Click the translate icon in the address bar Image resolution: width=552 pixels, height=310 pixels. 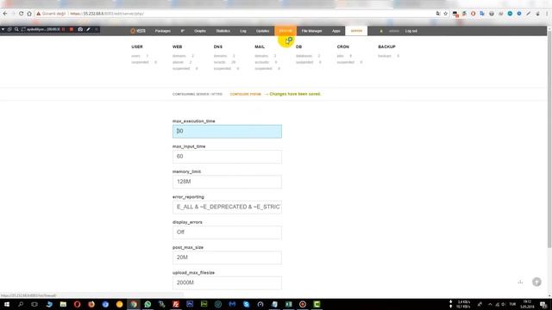(x=438, y=14)
